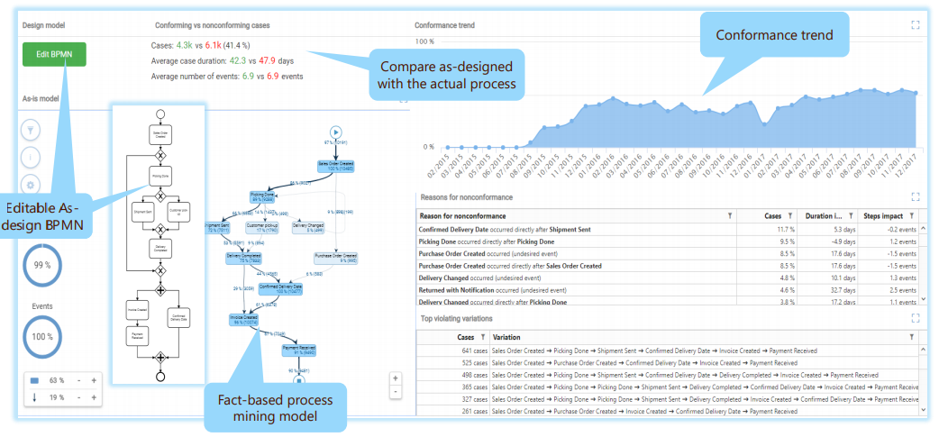Image resolution: width=939 pixels, height=437 pixels.
Task: Select the Sales Order Created node in process map
Action: (335, 166)
